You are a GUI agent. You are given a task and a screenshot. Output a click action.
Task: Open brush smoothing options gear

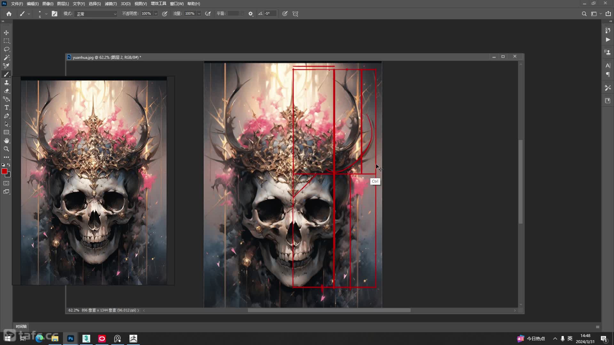pyautogui.click(x=251, y=14)
